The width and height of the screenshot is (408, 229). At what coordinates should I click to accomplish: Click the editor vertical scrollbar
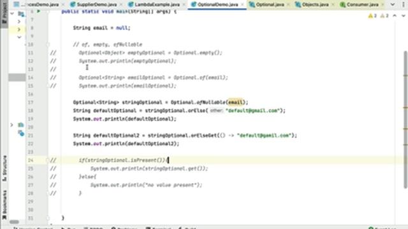point(405,120)
